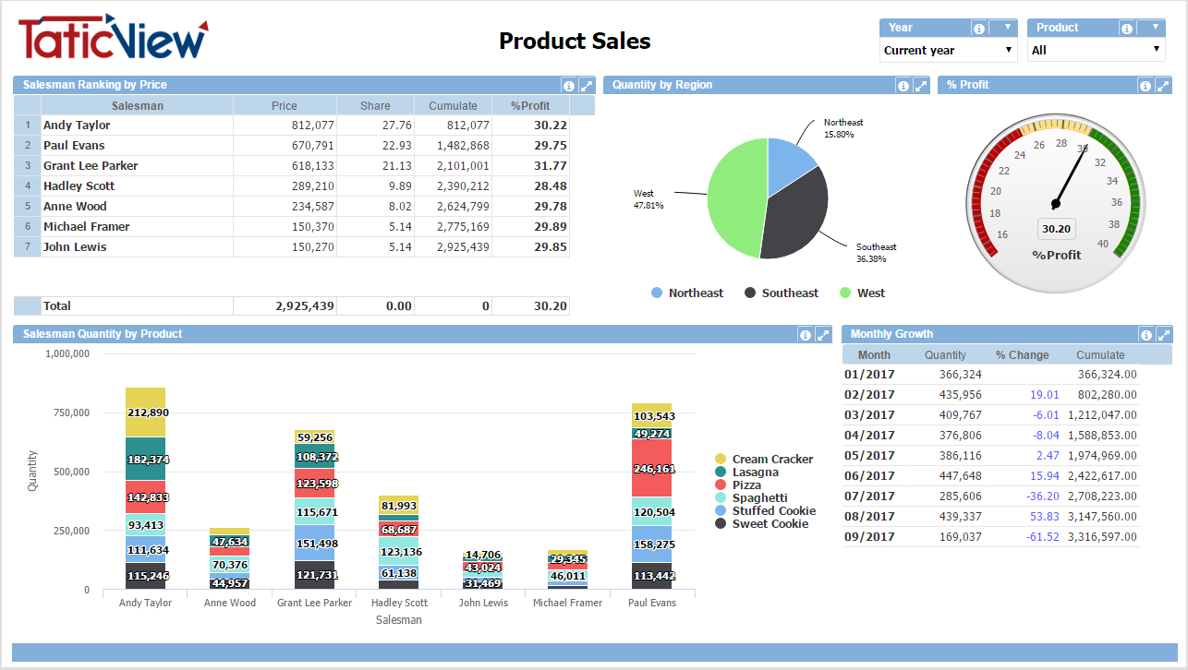Maximize the Quantity by Region panel

point(918,85)
